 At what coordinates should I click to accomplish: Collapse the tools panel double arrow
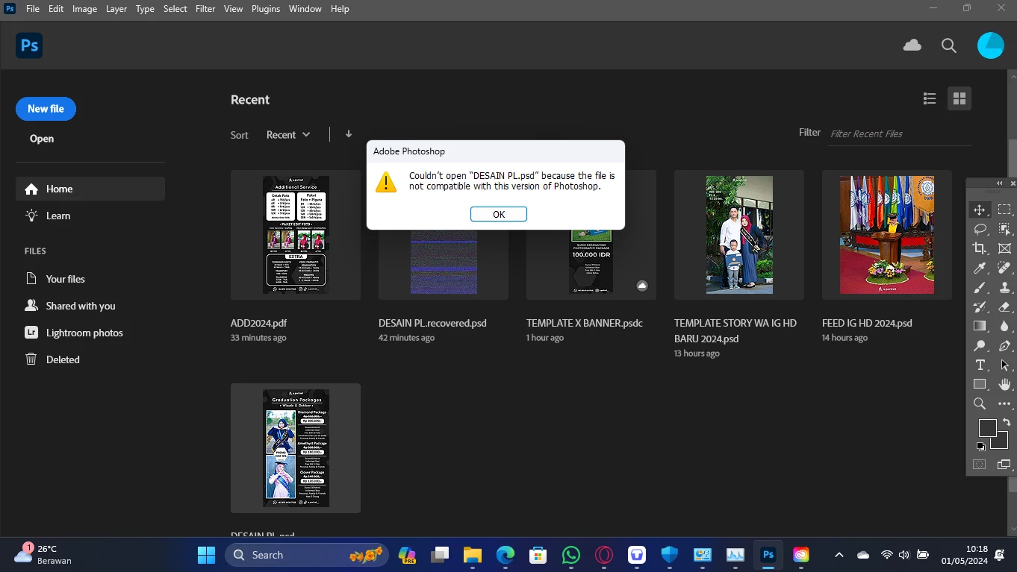(1000, 183)
